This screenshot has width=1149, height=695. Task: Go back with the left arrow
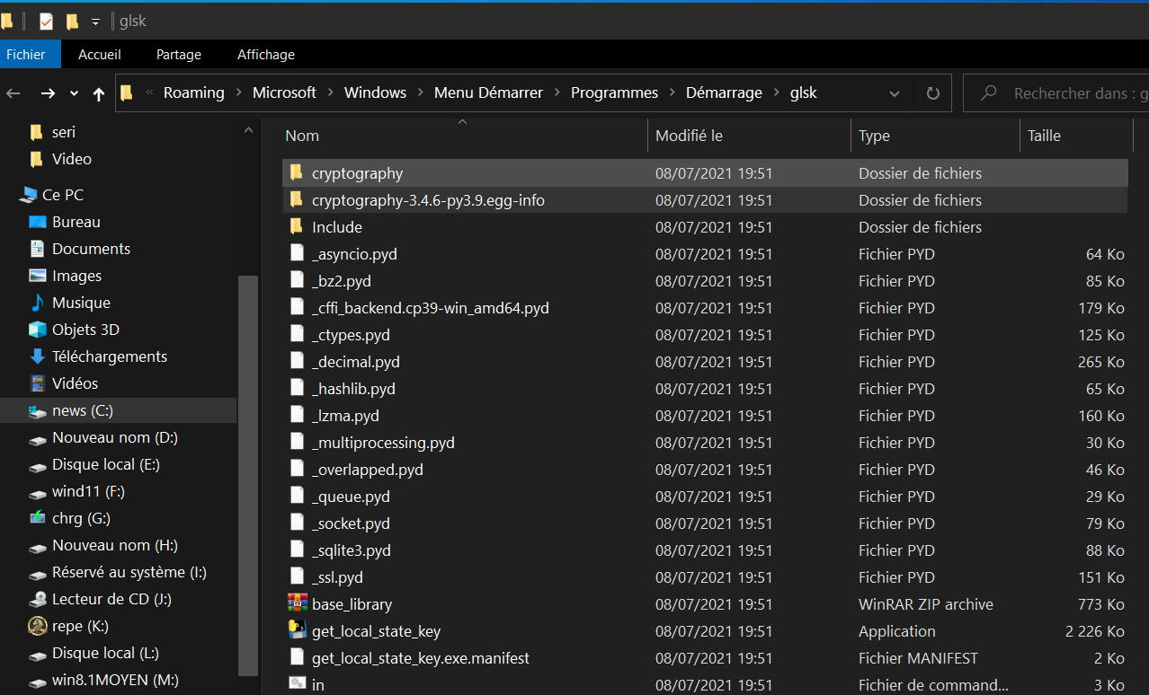13,93
